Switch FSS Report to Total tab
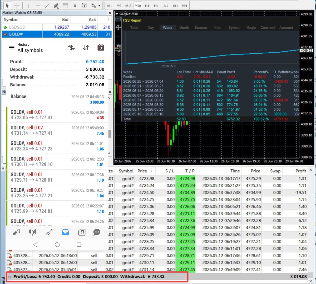The image size is (316, 284). click(134, 28)
